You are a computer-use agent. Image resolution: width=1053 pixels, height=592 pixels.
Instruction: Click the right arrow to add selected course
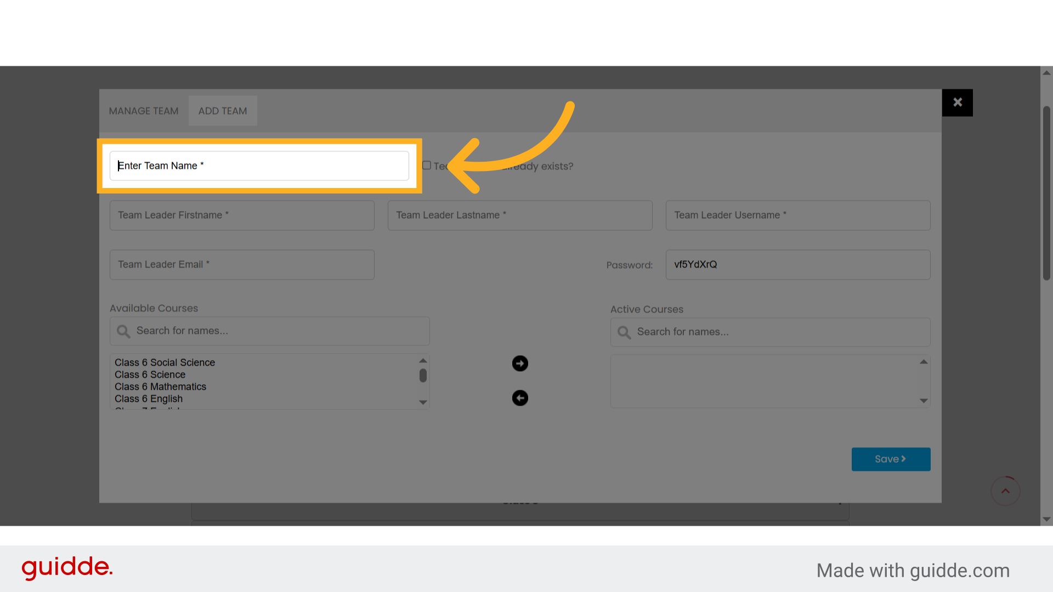520,363
